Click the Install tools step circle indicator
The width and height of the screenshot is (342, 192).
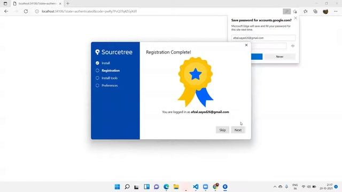click(x=97, y=78)
